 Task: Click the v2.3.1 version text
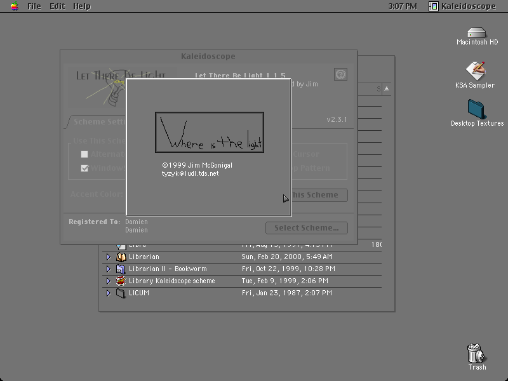337,119
